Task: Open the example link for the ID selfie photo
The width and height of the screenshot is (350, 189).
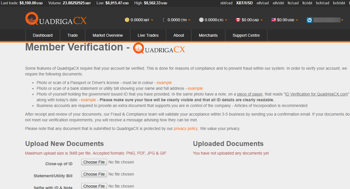Action: 88,100
